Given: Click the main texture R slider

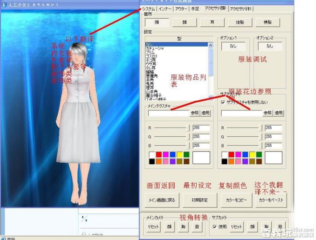Looking at the screenshot, I should tap(171, 128).
